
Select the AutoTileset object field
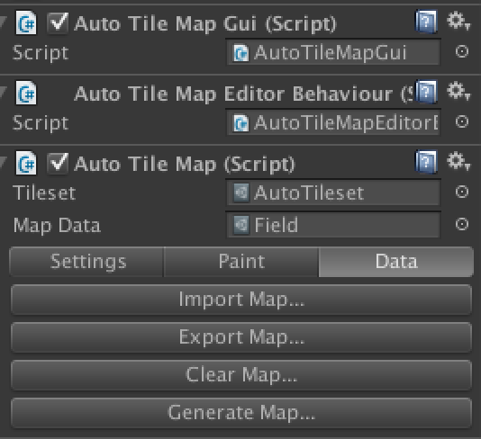(333, 193)
